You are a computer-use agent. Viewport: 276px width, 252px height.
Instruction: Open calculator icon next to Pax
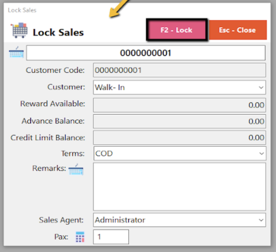point(80,237)
